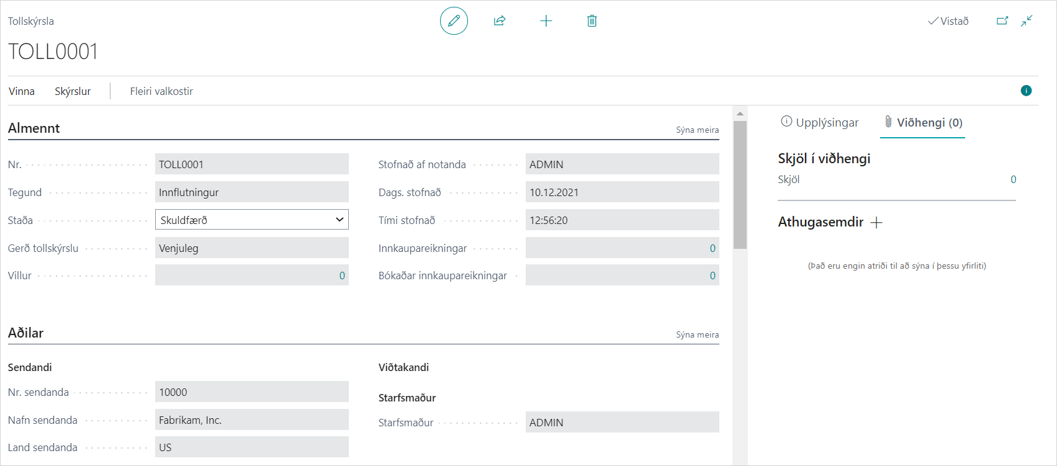
Task: Collapse the page using arrows icon
Action: pos(1027,21)
